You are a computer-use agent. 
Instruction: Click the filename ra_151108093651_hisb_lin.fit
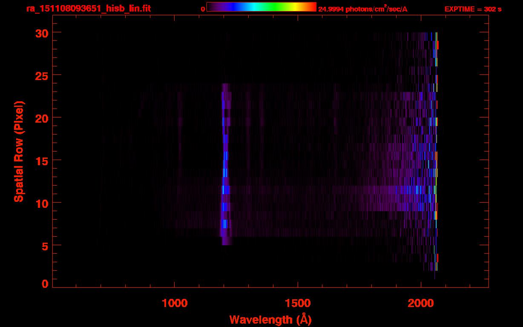point(88,8)
